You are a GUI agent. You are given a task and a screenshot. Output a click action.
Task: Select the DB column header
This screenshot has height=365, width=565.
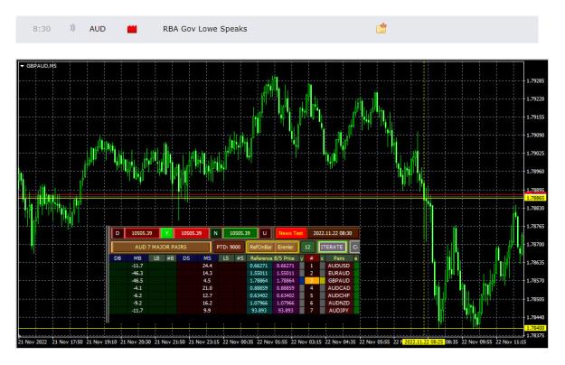click(x=118, y=258)
